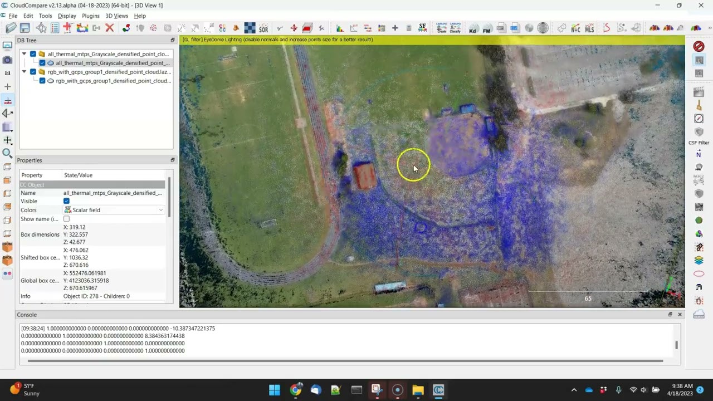The width and height of the screenshot is (713, 401).
Task: Collapse the rgb_with_gcps tree group
Action: point(24,72)
